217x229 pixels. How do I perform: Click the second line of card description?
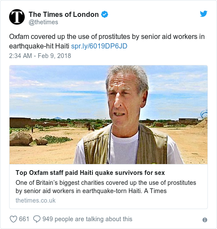point(91,191)
